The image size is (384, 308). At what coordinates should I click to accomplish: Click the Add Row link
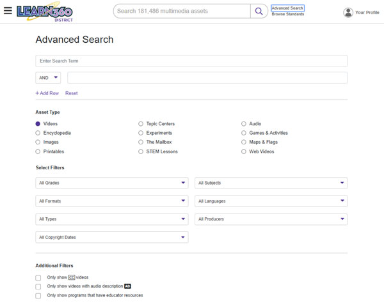(x=47, y=93)
